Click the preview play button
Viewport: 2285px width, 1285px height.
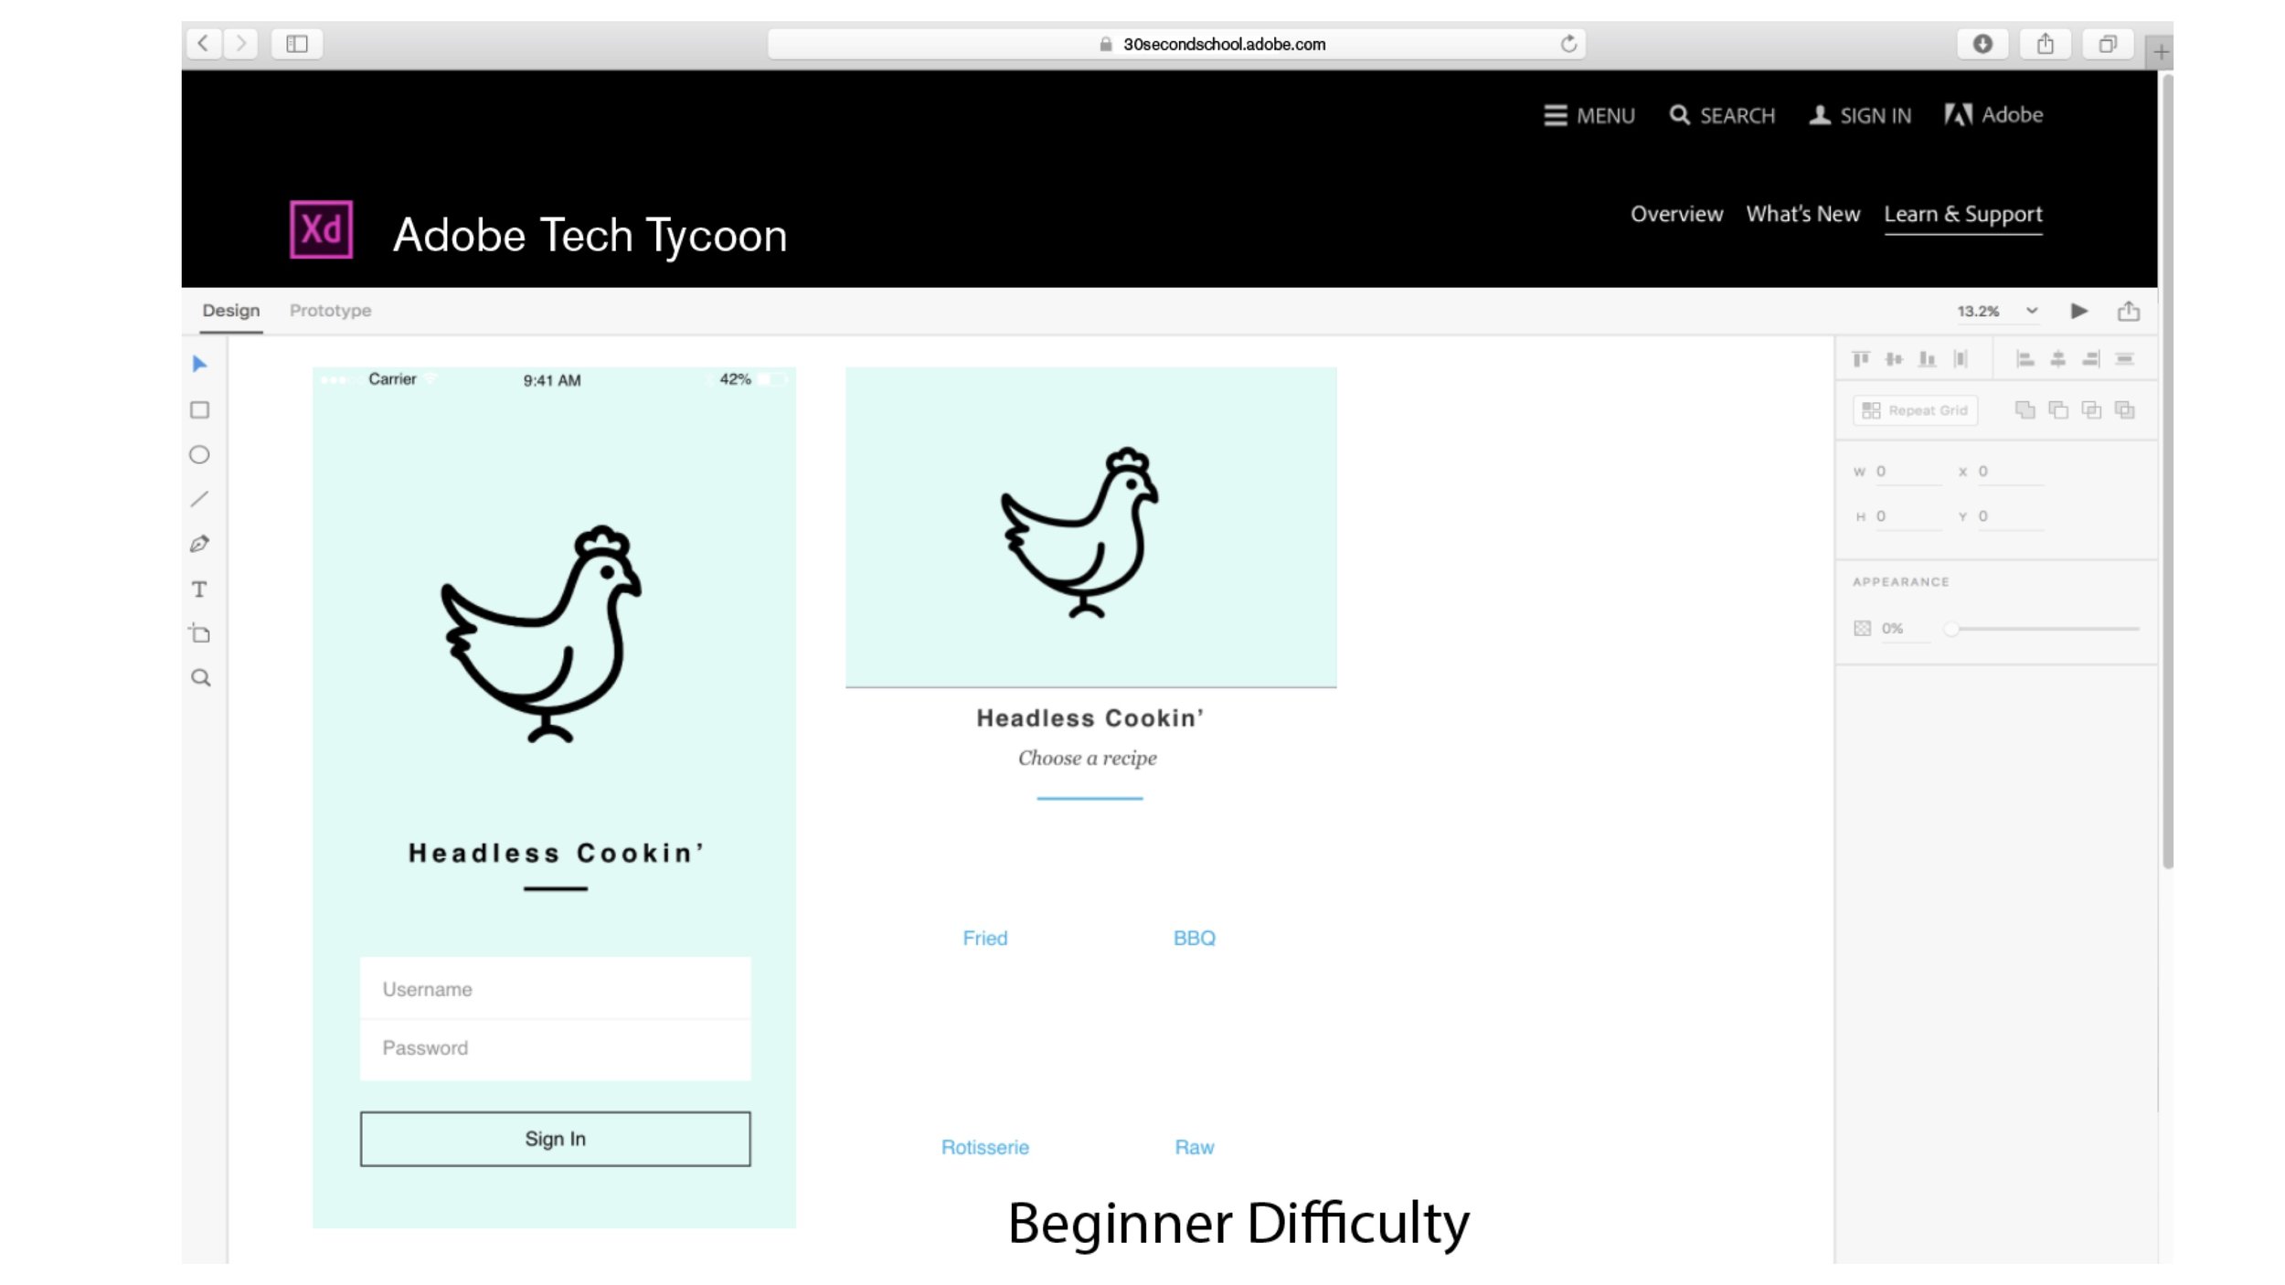tap(2078, 312)
